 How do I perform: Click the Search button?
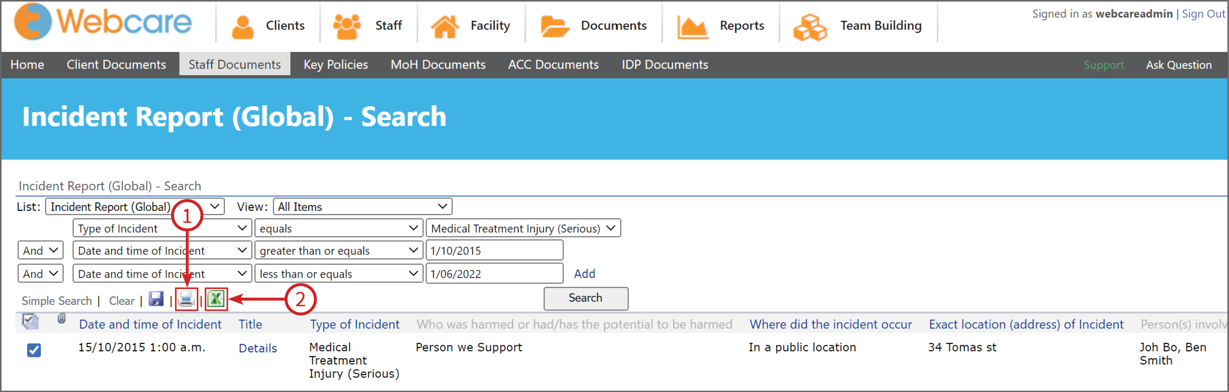(585, 298)
